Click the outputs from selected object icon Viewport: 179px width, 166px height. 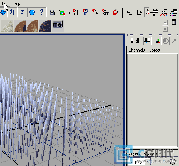click(x=140, y=12)
